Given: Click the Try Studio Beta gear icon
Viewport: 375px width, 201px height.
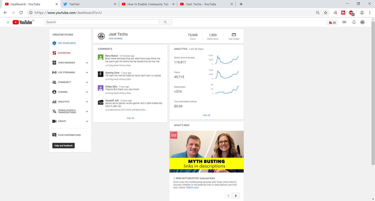Looking at the screenshot, I should point(54,43).
